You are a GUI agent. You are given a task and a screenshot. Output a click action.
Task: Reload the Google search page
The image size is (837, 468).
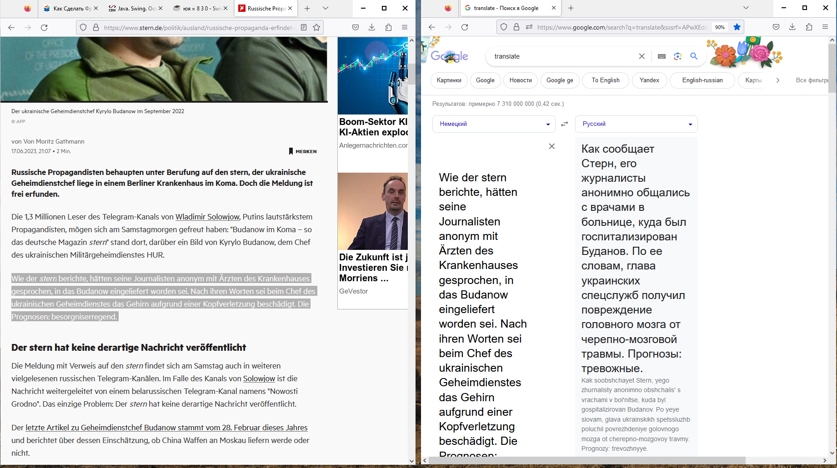click(465, 27)
